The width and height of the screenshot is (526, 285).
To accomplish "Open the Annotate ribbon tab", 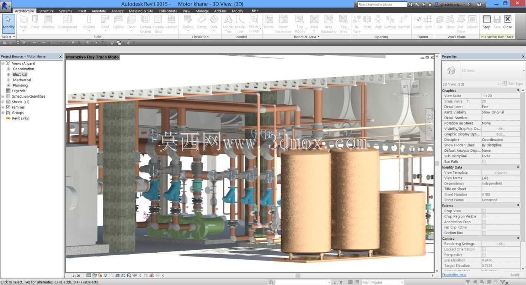I will [x=99, y=11].
